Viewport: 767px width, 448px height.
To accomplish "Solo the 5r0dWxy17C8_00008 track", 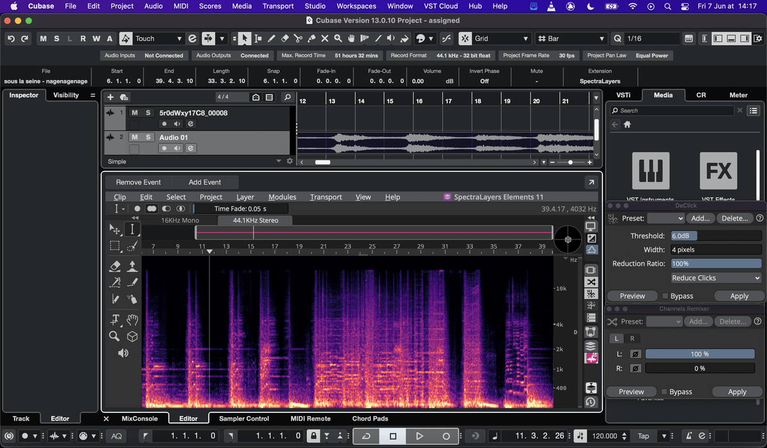I will pyautogui.click(x=148, y=113).
